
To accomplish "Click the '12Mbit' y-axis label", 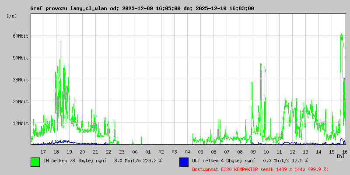I will point(21,123).
